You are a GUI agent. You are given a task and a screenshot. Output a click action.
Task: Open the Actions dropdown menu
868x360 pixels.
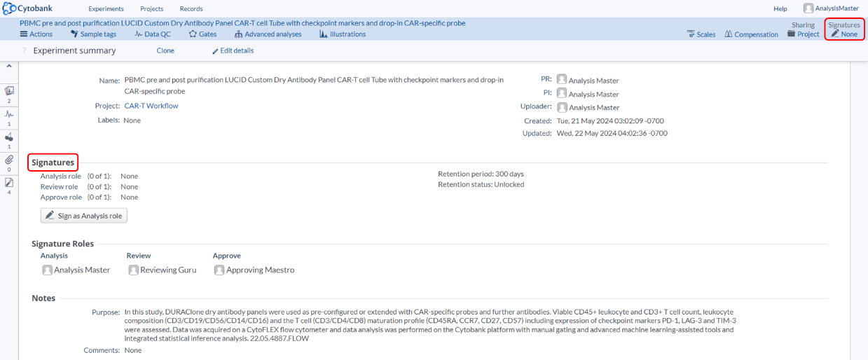click(36, 34)
